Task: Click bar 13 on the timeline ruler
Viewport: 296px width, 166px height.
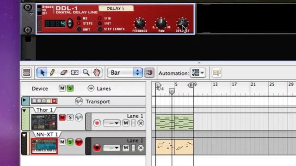Action: pyautogui.click(x=215, y=84)
